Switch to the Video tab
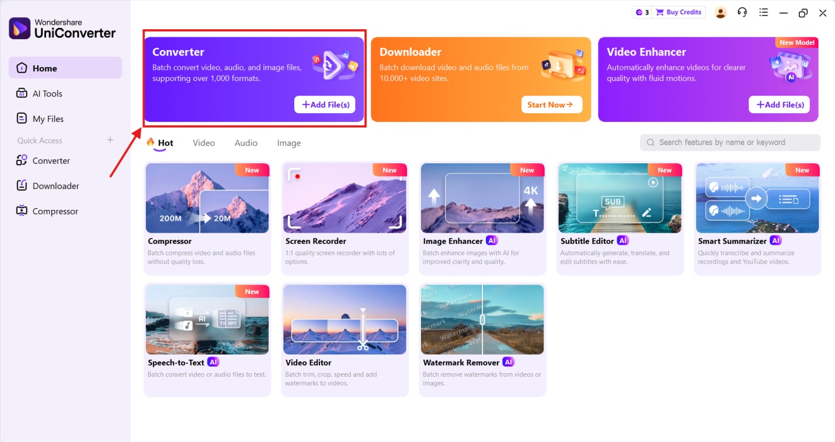The height and width of the screenshot is (442, 835). [204, 143]
